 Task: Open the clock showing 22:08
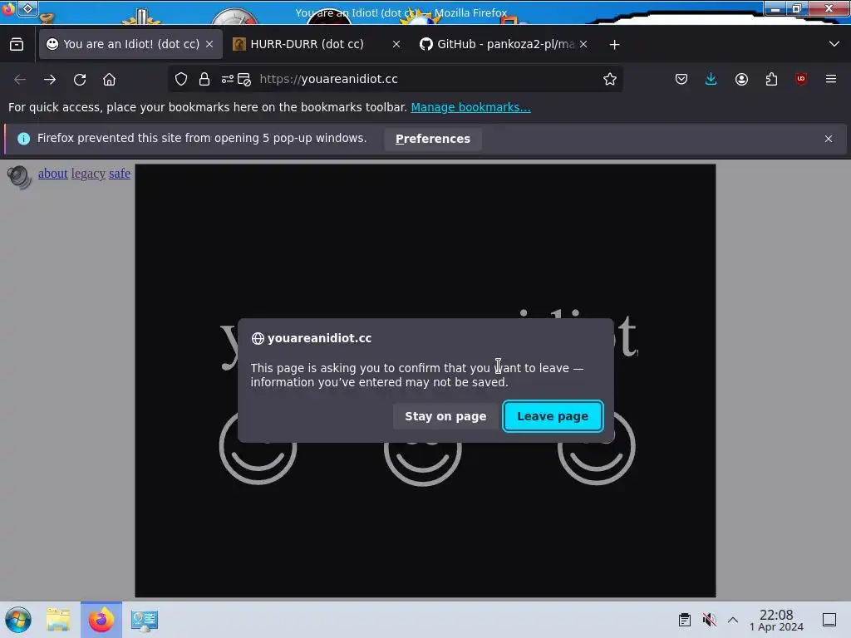click(776, 620)
